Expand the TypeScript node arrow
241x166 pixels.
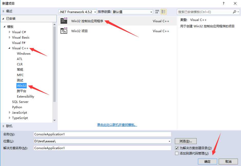pos(9,118)
